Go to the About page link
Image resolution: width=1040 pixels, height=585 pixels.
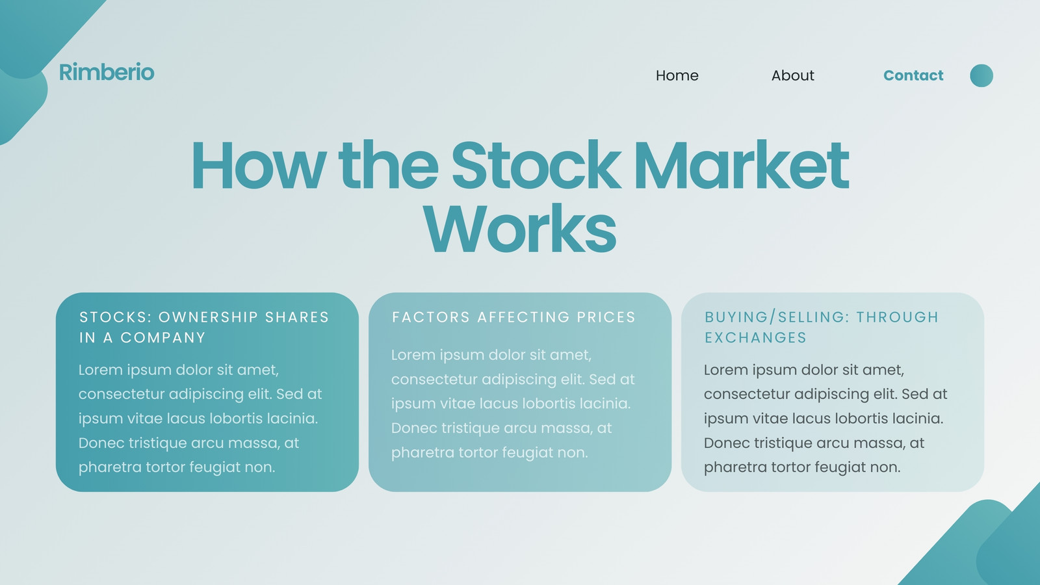pyautogui.click(x=792, y=75)
